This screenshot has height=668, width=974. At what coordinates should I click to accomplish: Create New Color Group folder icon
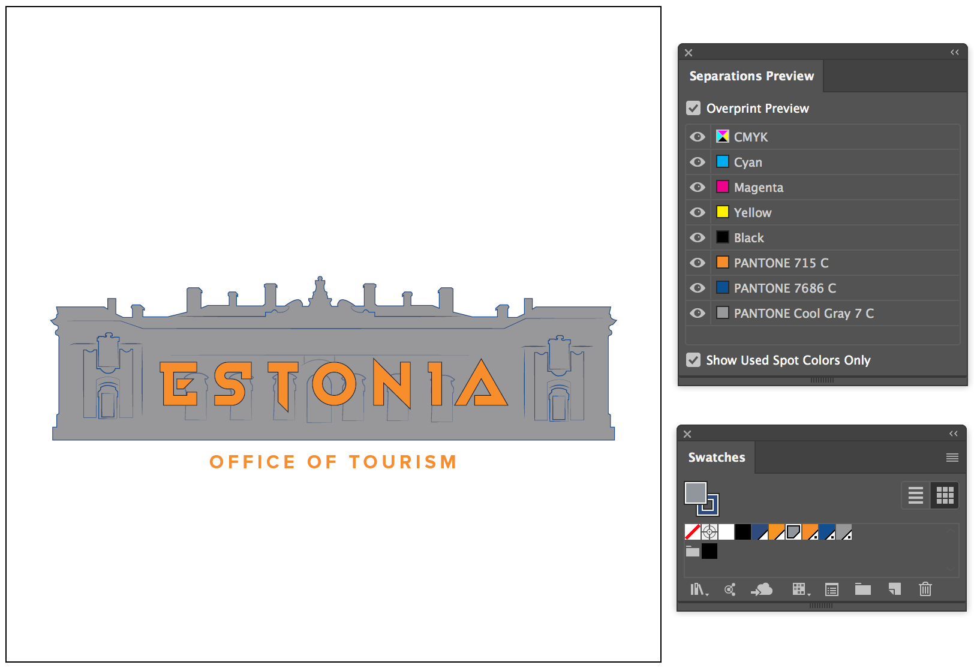point(863,589)
